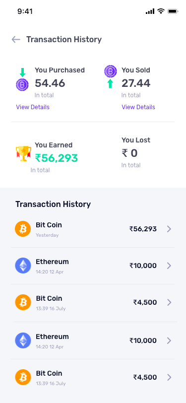
Task: Expand the first Ethereum ₹10,000 chevron
Action: 169,266
